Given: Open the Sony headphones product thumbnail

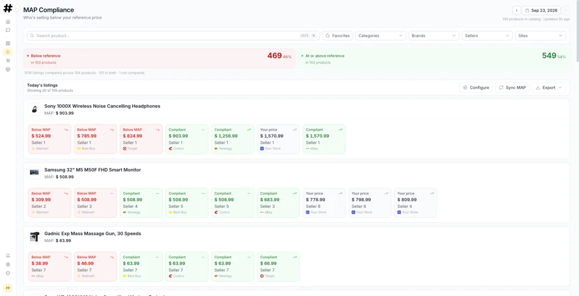Looking at the screenshot, I should tap(34, 109).
